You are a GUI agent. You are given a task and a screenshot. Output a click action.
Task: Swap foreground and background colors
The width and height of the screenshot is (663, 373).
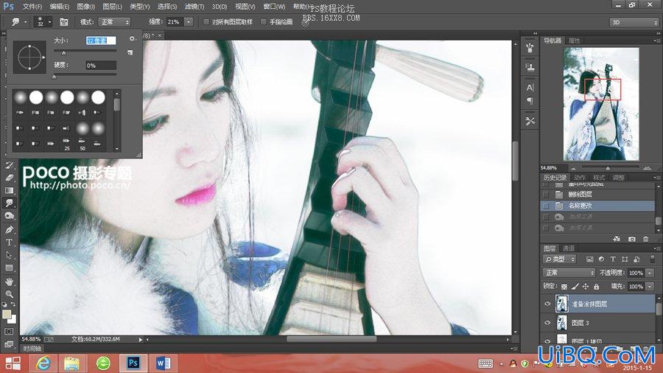[x=13, y=304]
